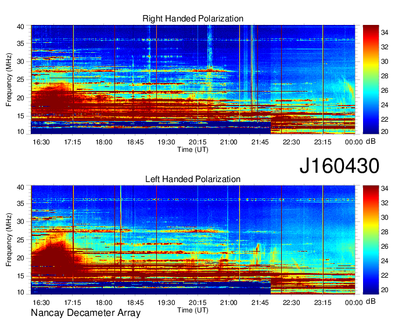Click "Time (UT)" label under Left Handed plot
395x320 pixels.
coord(193,310)
